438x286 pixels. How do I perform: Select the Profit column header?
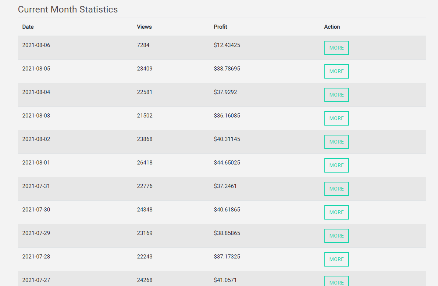(x=220, y=27)
